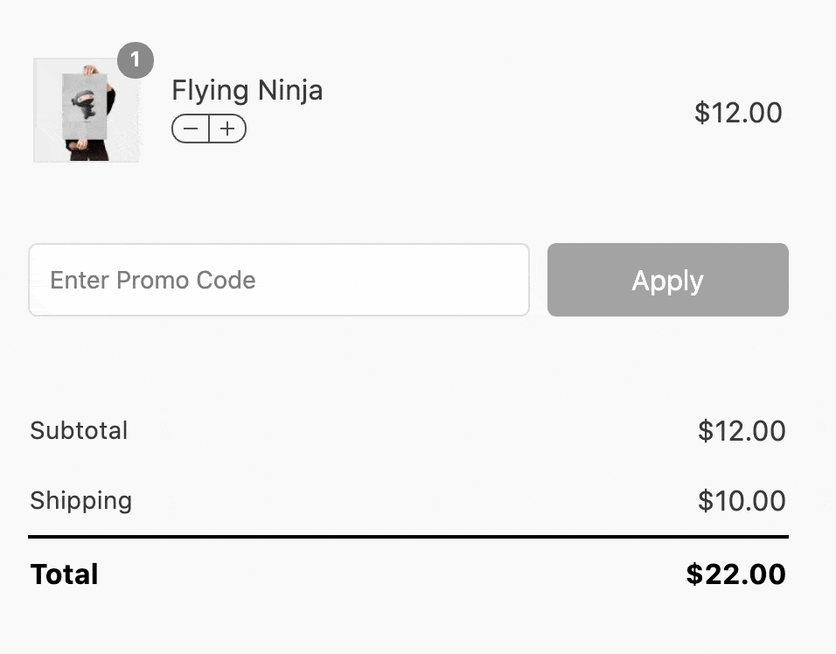Click the divider line above Total

(x=408, y=537)
